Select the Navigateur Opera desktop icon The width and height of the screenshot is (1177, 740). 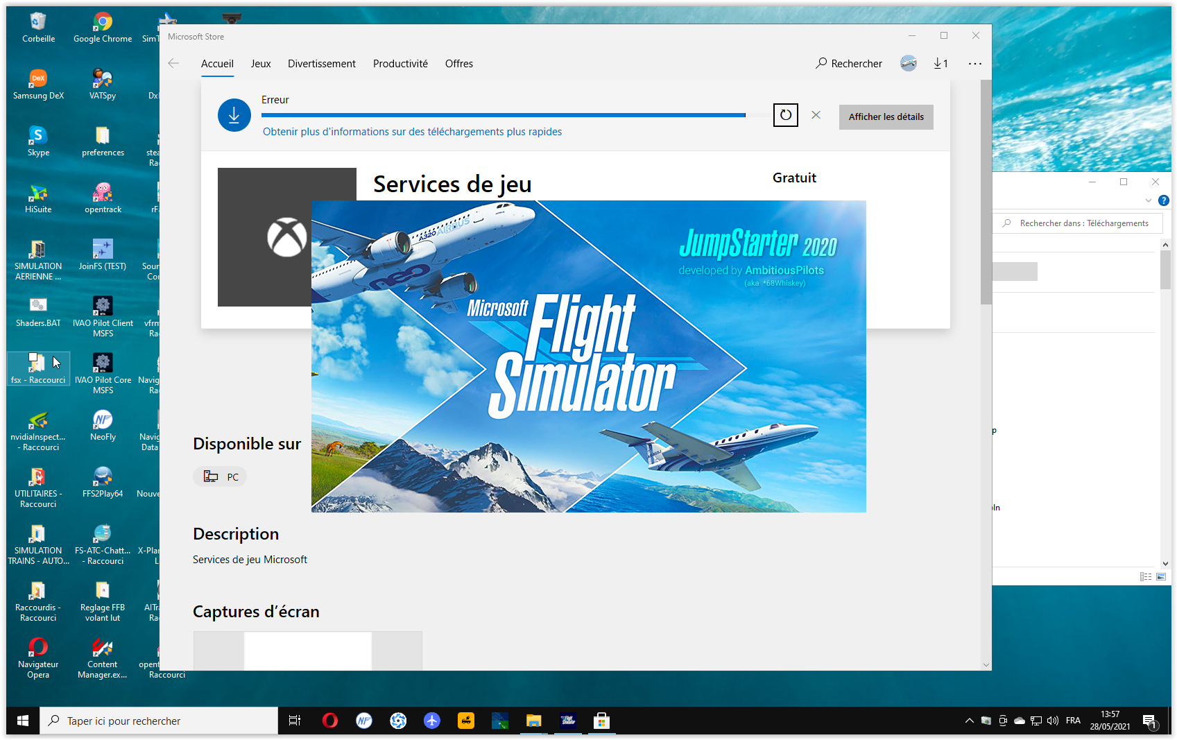click(38, 658)
